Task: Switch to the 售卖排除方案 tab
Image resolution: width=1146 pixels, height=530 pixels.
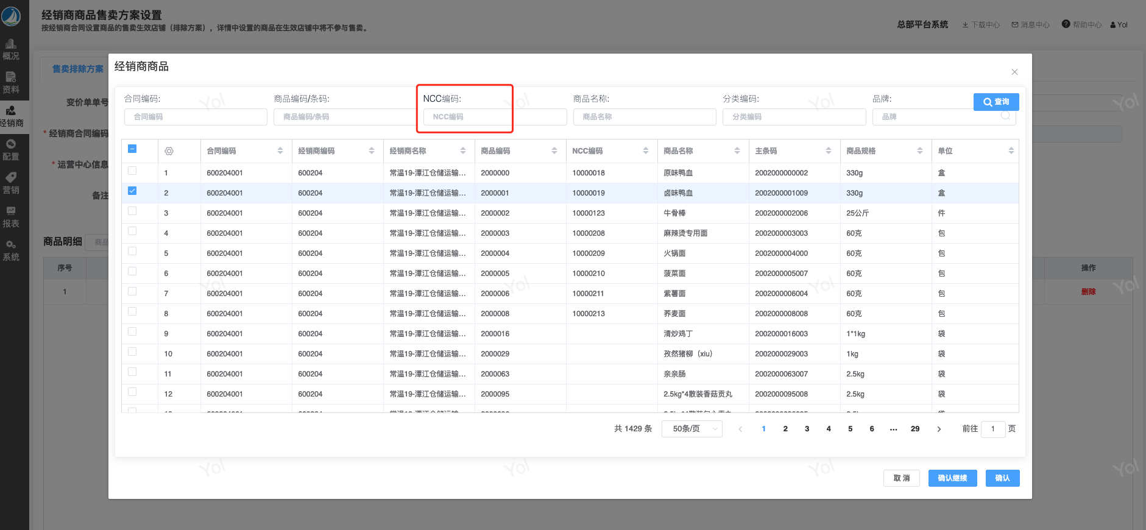Action: point(77,69)
